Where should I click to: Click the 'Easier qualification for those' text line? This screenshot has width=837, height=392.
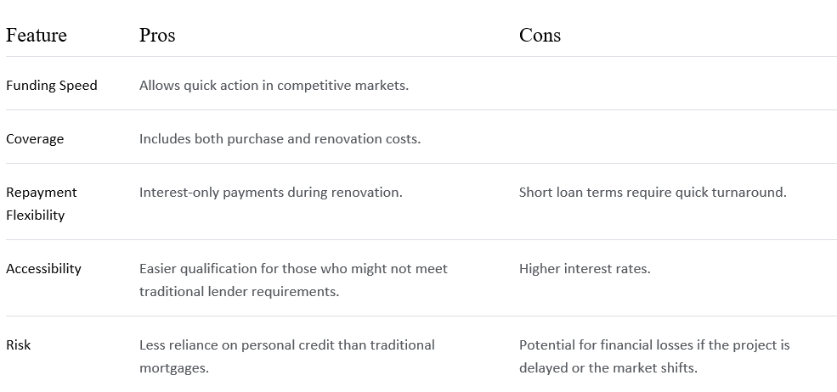click(293, 268)
